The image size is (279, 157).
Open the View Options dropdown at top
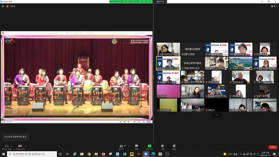(x=161, y=1)
